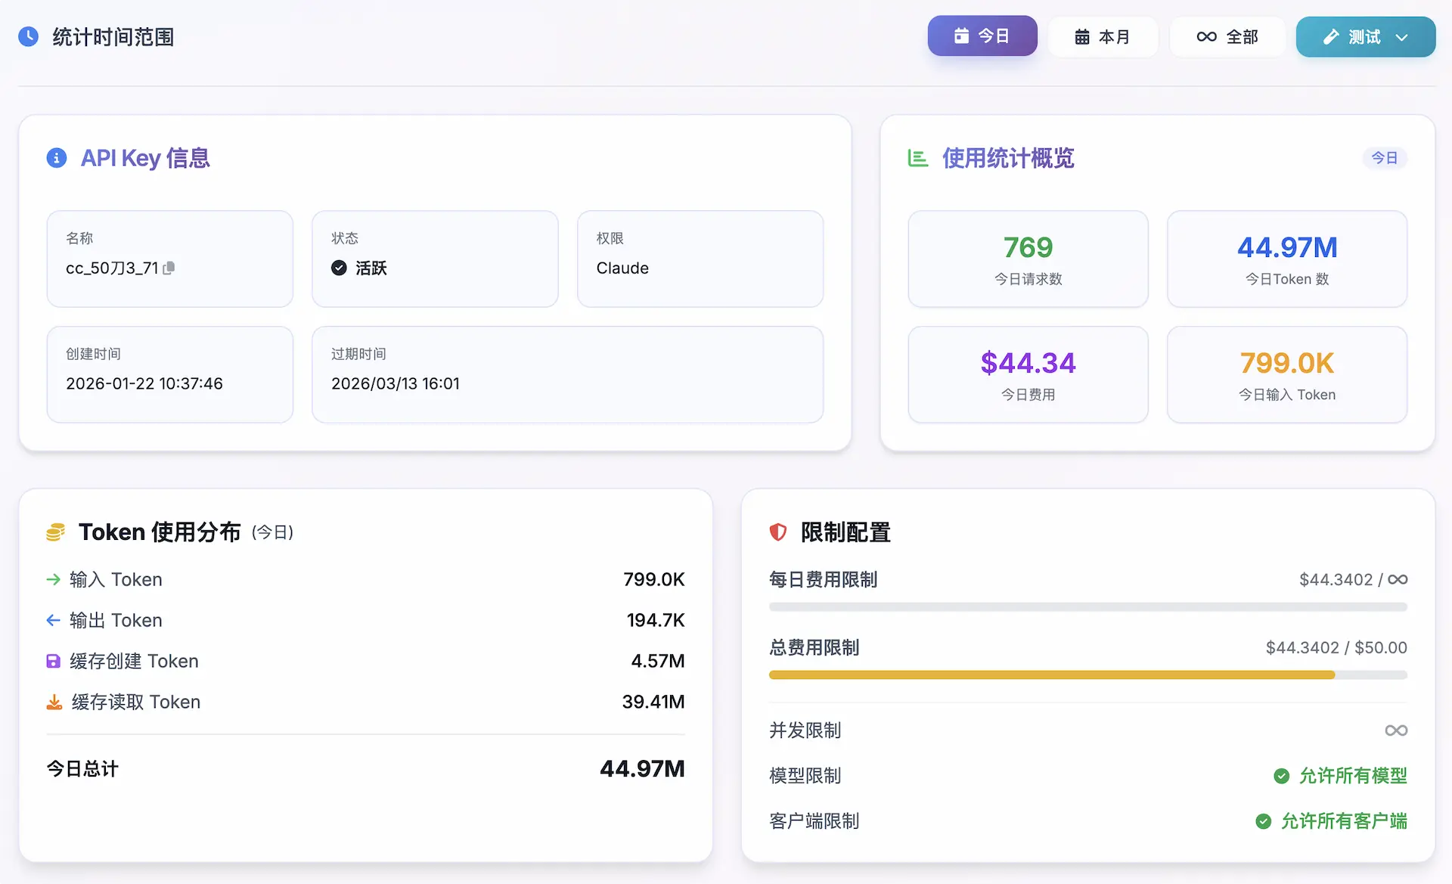Click the info icon next to API Key 信息
This screenshot has height=884, width=1452.
pos(57,158)
